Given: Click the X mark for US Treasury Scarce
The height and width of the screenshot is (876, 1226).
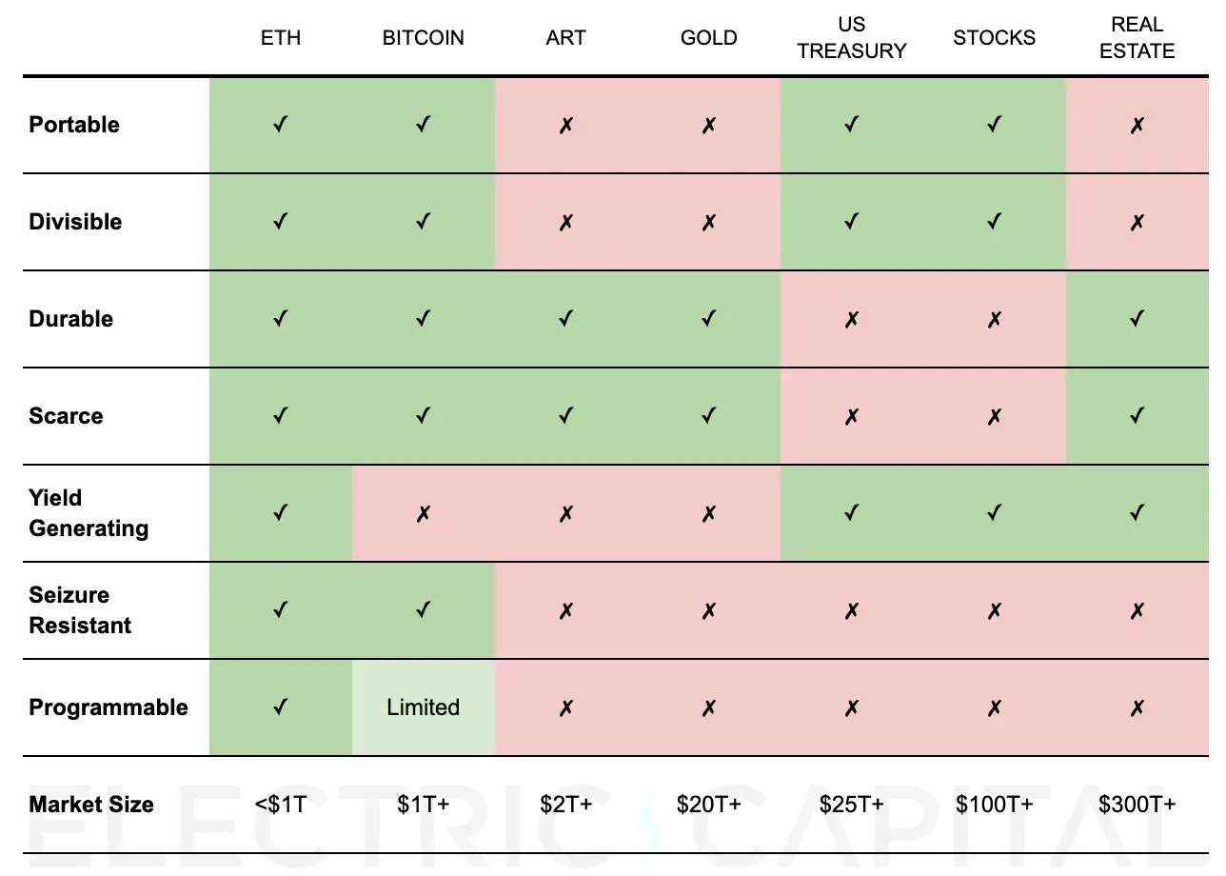Looking at the screenshot, I should pyautogui.click(x=851, y=416).
